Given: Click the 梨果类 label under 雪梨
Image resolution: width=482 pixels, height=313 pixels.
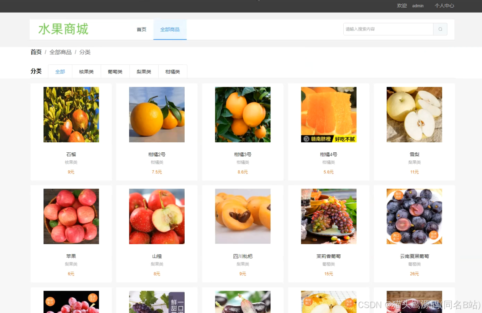Looking at the screenshot, I should (x=415, y=163).
